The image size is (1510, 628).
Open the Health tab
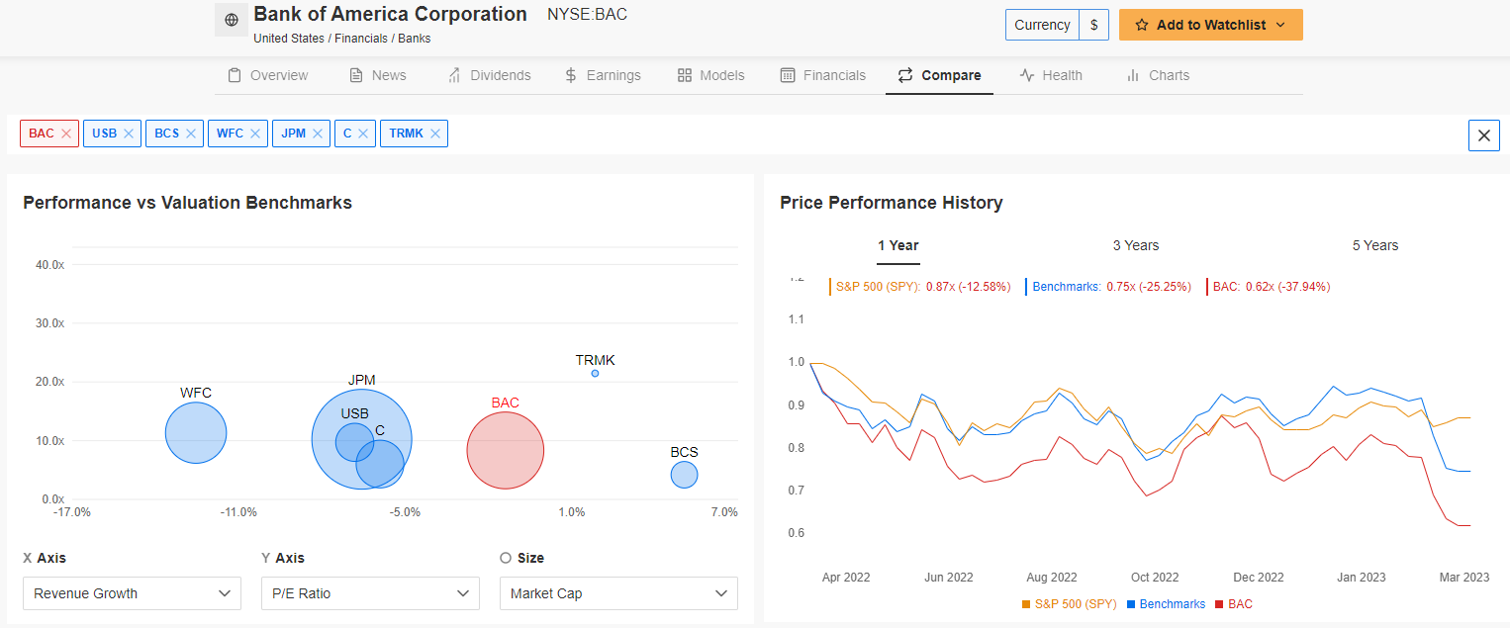point(1051,75)
